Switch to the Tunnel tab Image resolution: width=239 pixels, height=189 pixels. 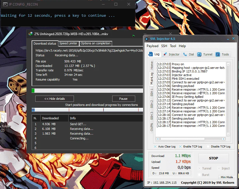[x=205, y=54]
